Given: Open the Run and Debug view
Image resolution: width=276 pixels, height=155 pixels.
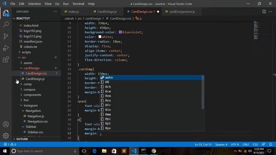Looking at the screenshot, I should pyautogui.click(x=6, y=48).
